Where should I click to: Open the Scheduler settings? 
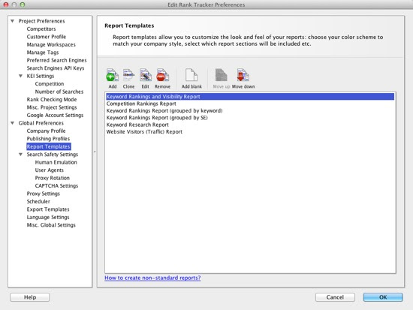(x=38, y=201)
